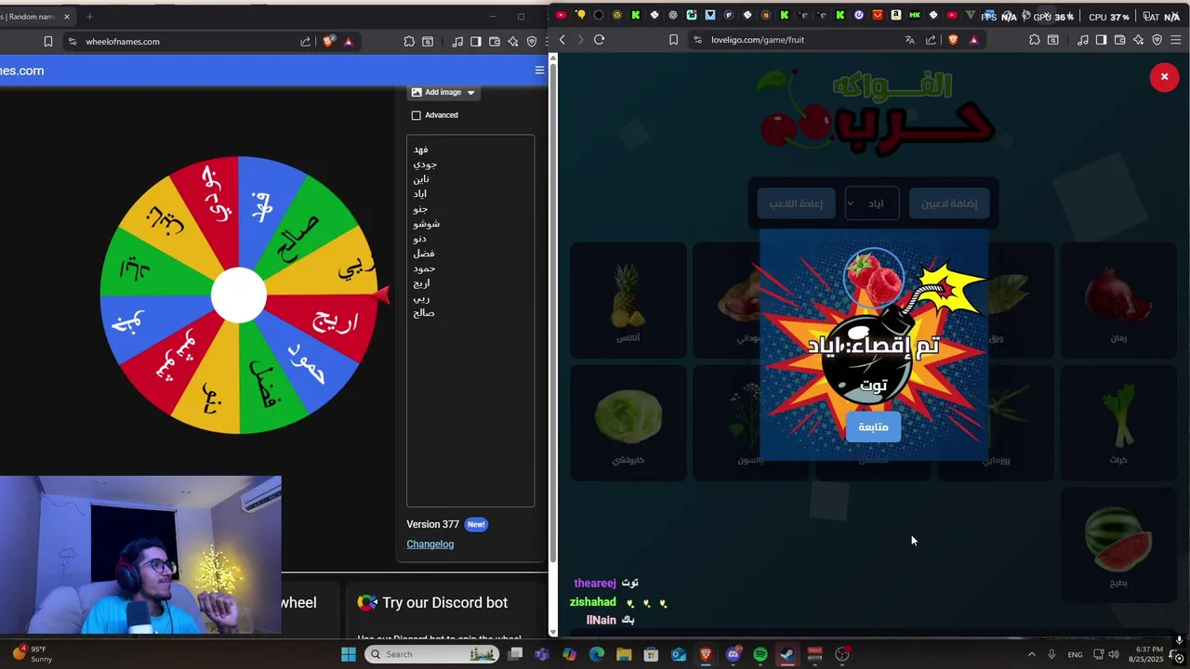
Task: Open Extensions puzzle icon in the loveligo window
Action: point(1035,40)
